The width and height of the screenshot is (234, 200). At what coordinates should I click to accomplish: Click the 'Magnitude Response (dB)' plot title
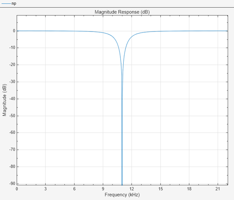pos(122,12)
